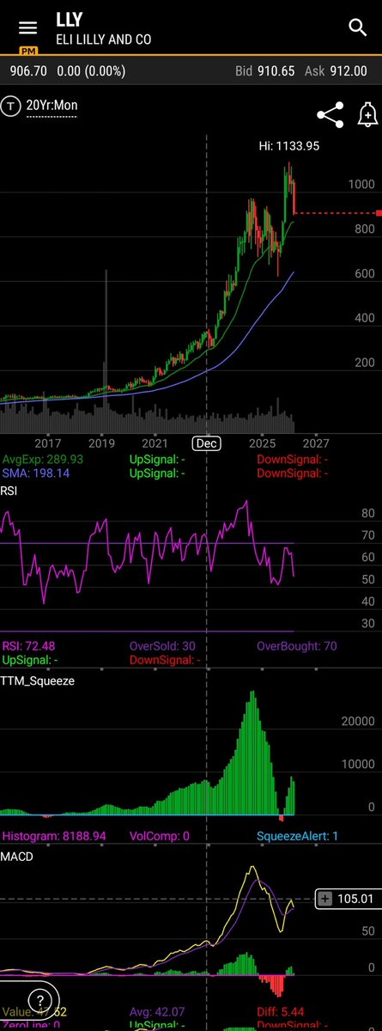Add a price alert with bell icon
The height and width of the screenshot is (1031, 382).
(x=367, y=115)
